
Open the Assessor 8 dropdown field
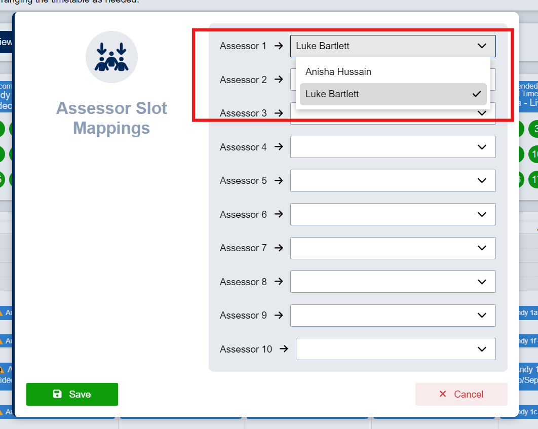pos(393,282)
